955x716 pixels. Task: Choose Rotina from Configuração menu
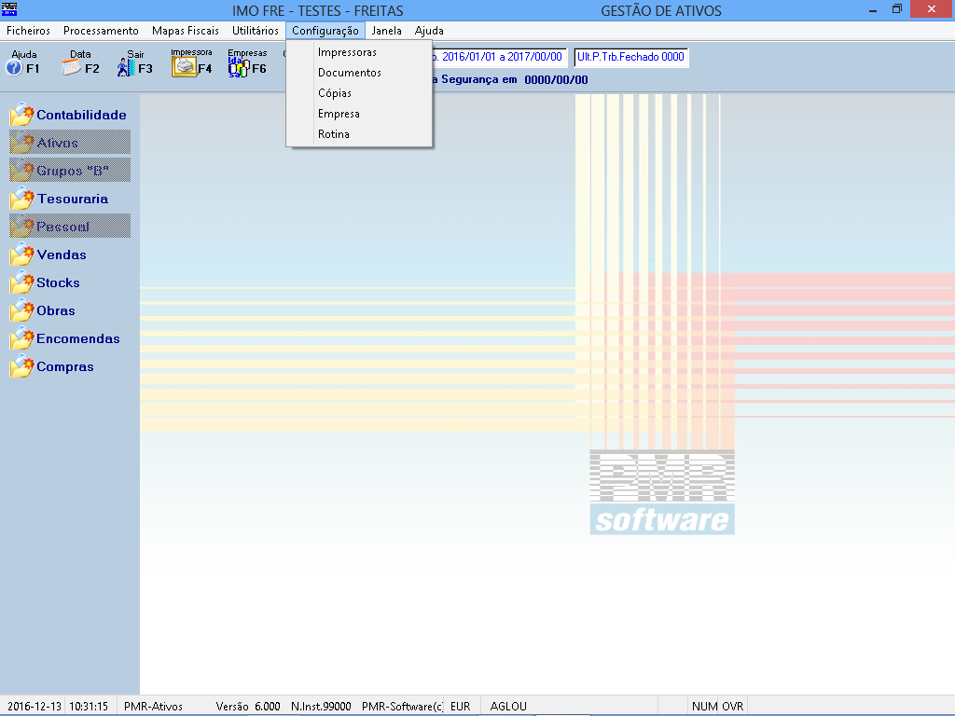pyautogui.click(x=359, y=134)
